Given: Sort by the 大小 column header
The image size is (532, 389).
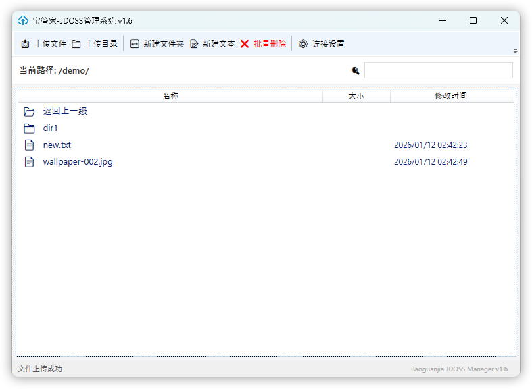Looking at the screenshot, I should (356, 96).
